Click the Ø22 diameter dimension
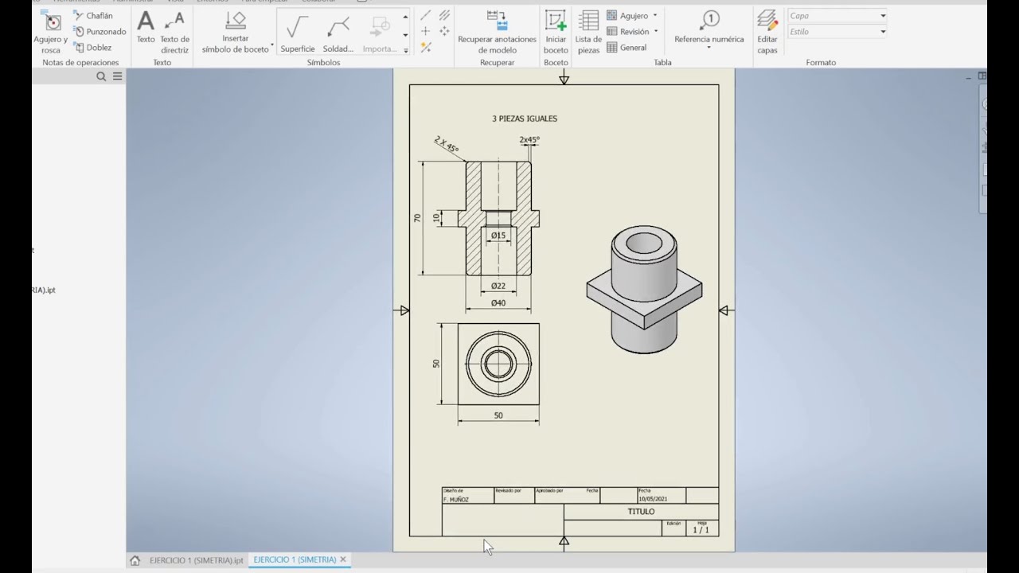 (498, 286)
